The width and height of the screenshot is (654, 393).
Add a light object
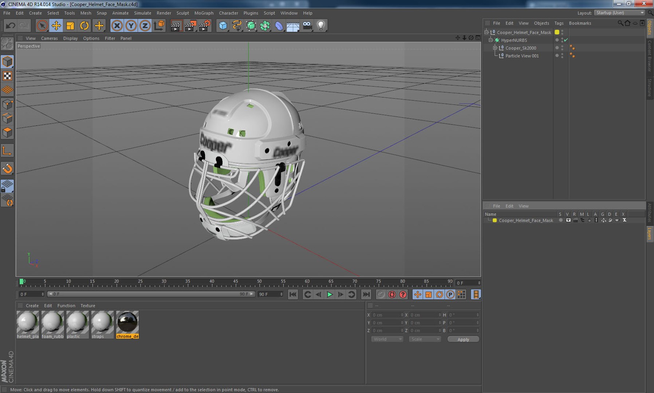[x=321, y=25]
